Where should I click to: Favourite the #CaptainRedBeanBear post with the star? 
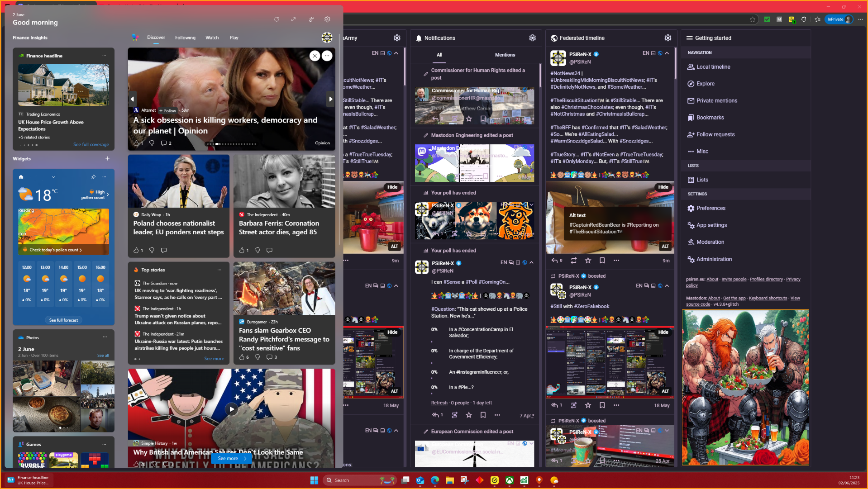pos(588,261)
